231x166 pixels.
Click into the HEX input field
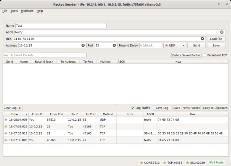(x=109, y=39)
